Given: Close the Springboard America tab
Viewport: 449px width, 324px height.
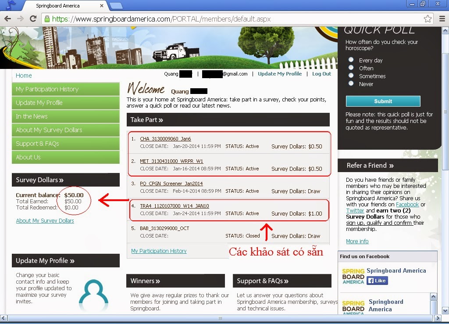Looking at the screenshot, I should click(102, 6).
